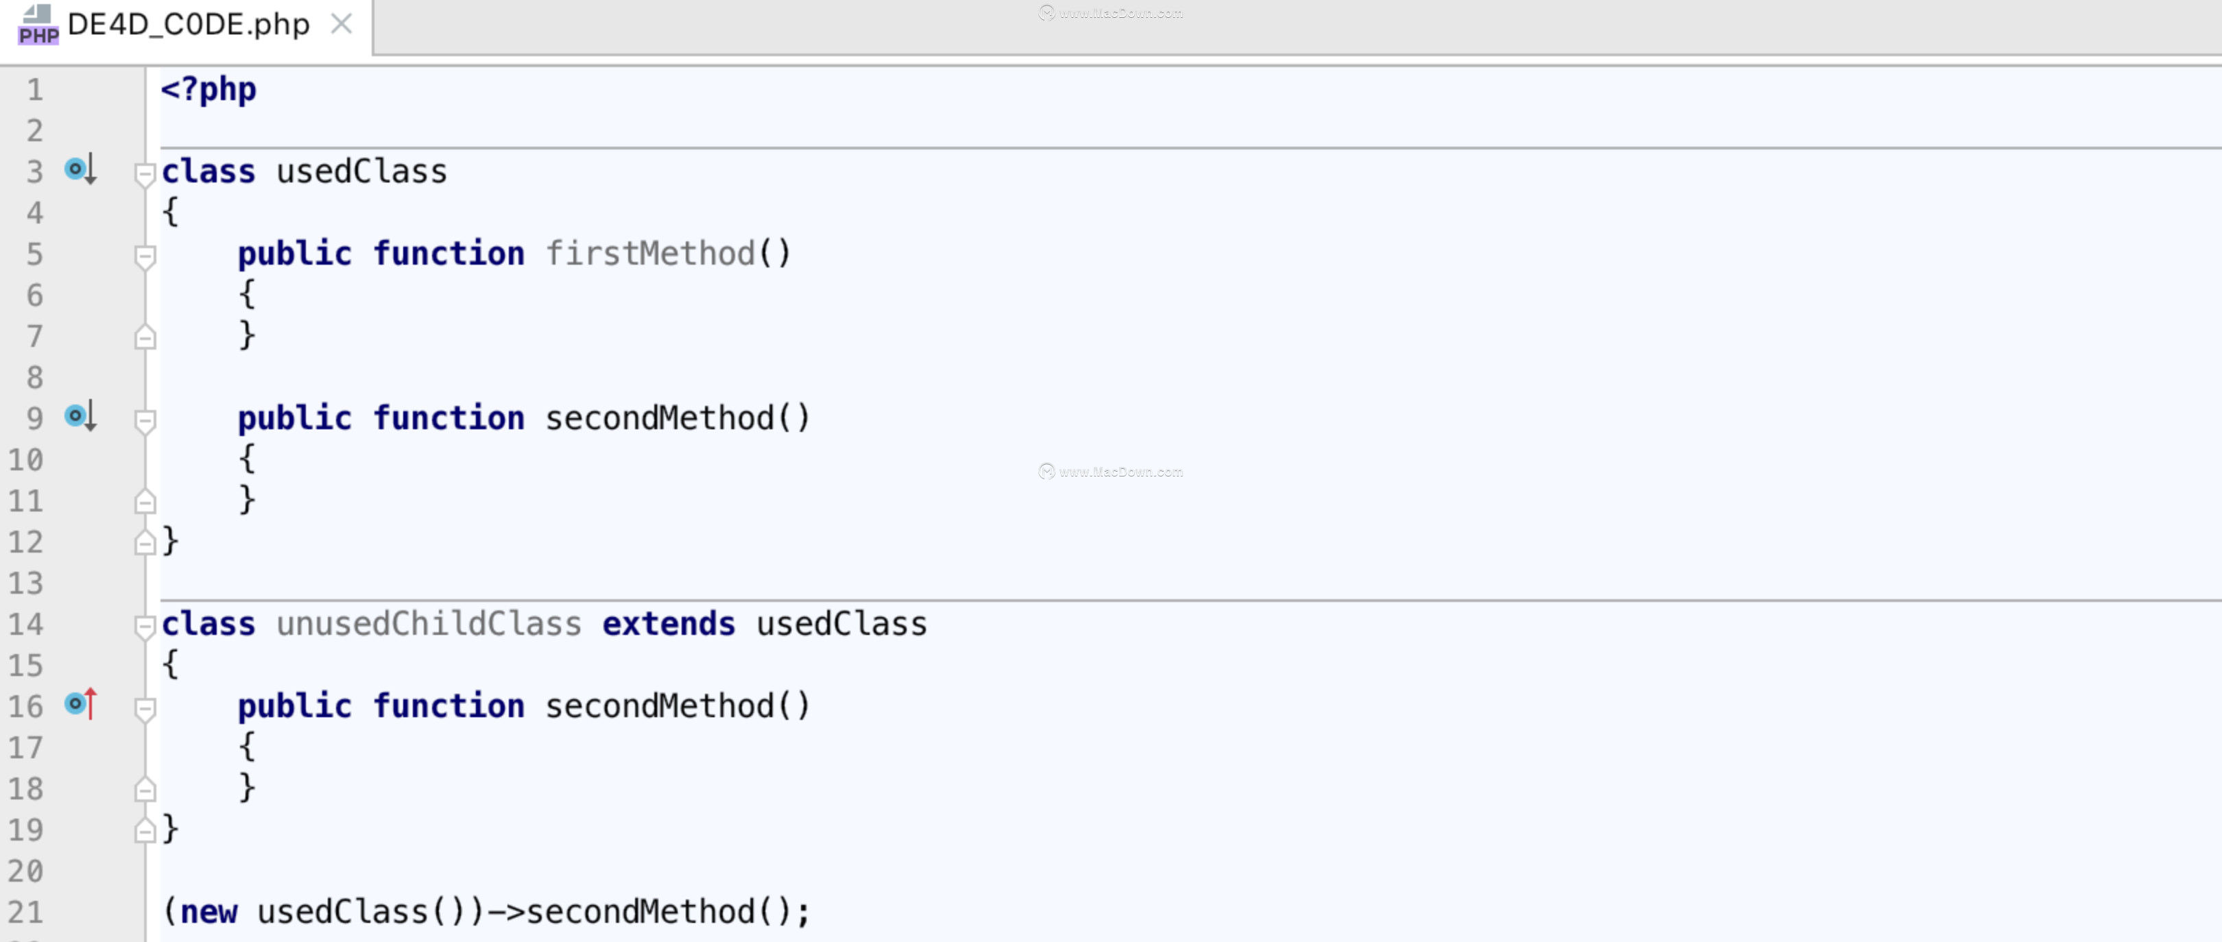The image size is (2222, 942).
Task: Click opening brace on line 15
Action: (171, 664)
